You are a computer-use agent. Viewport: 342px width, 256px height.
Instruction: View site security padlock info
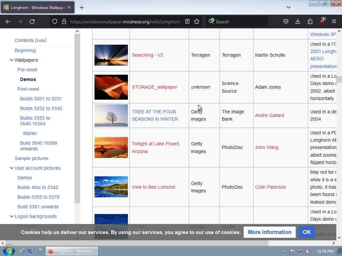[64, 22]
